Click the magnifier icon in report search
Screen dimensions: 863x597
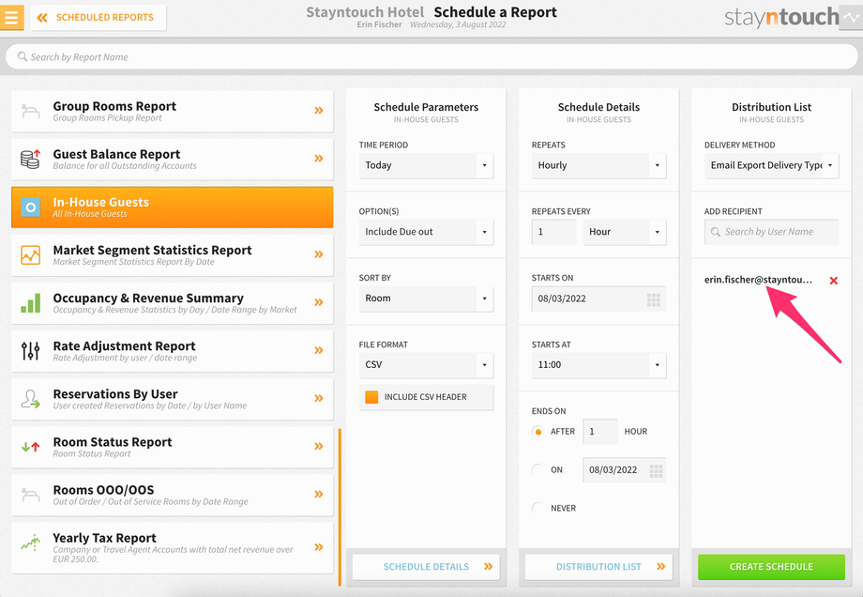[22, 56]
